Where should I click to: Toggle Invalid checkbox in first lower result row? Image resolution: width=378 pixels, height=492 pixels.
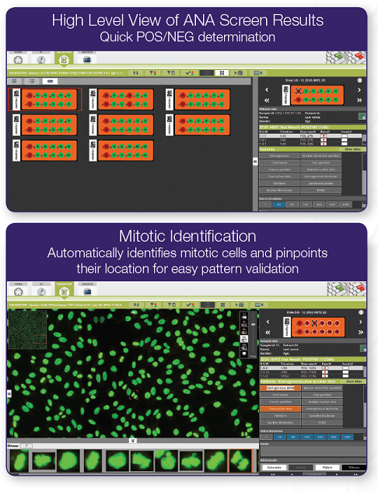click(x=345, y=368)
